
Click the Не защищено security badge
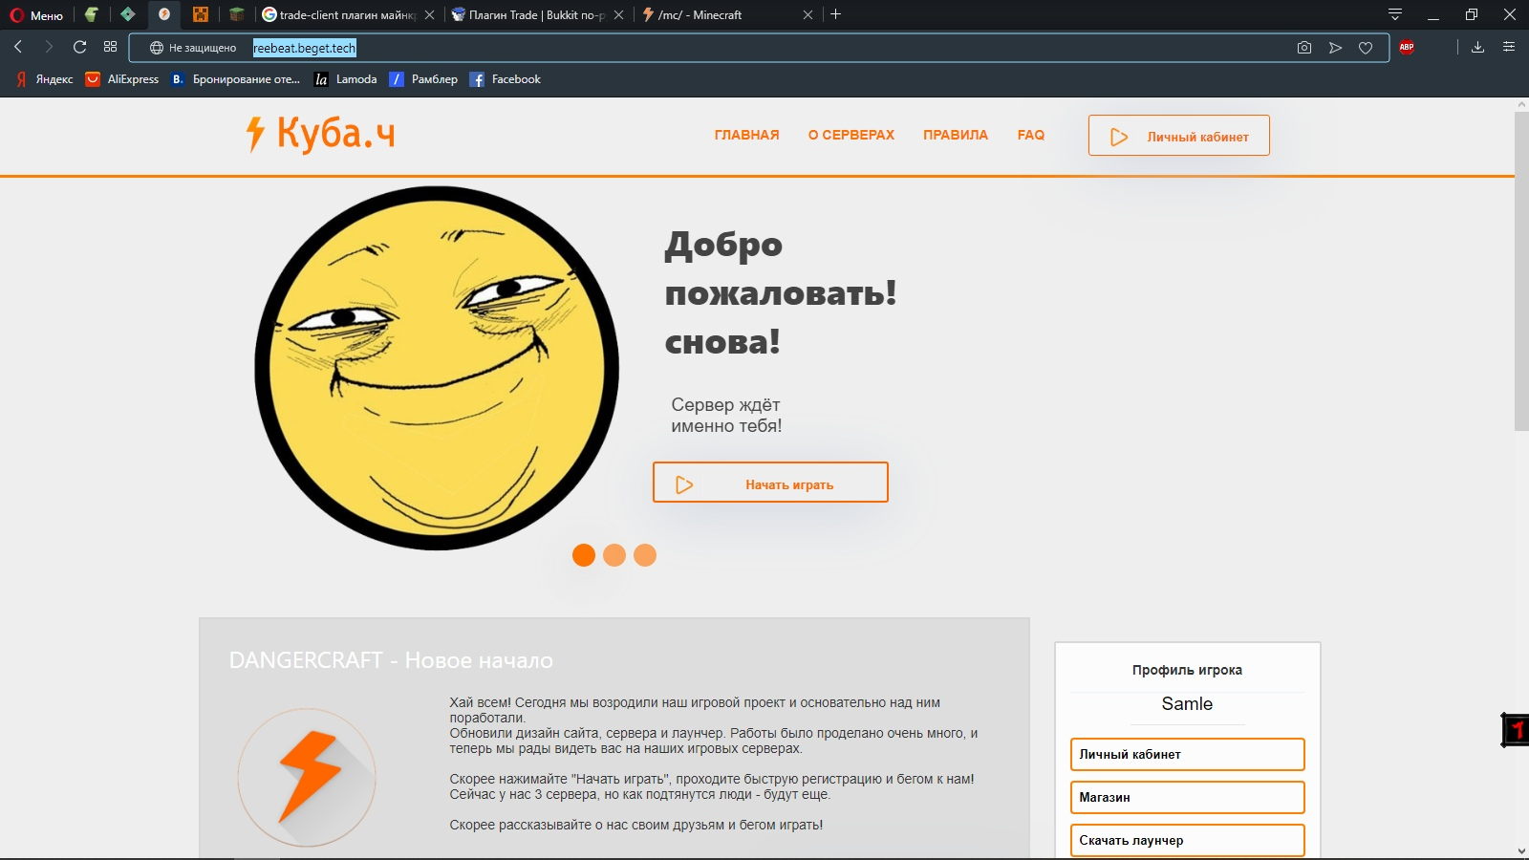[193, 48]
